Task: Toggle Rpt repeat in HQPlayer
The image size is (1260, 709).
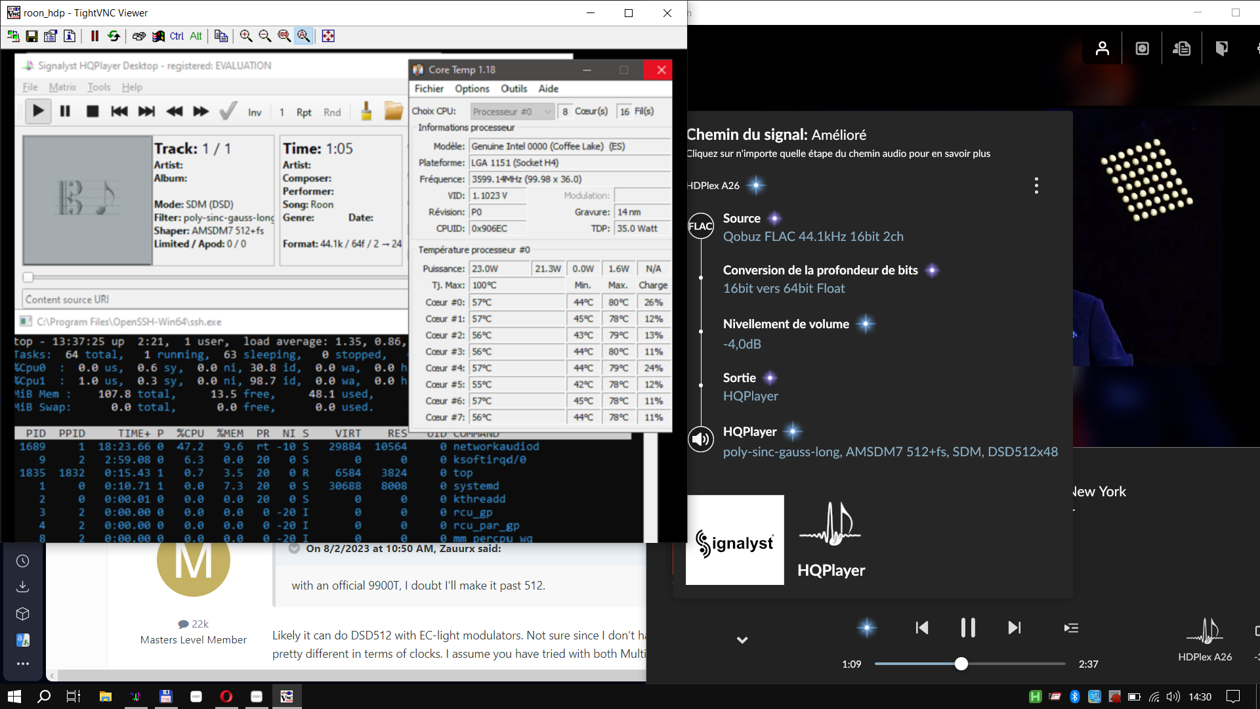Action: pyautogui.click(x=304, y=112)
